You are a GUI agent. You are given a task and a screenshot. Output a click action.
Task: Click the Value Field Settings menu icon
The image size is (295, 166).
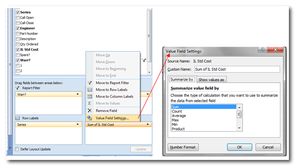tap(90, 118)
